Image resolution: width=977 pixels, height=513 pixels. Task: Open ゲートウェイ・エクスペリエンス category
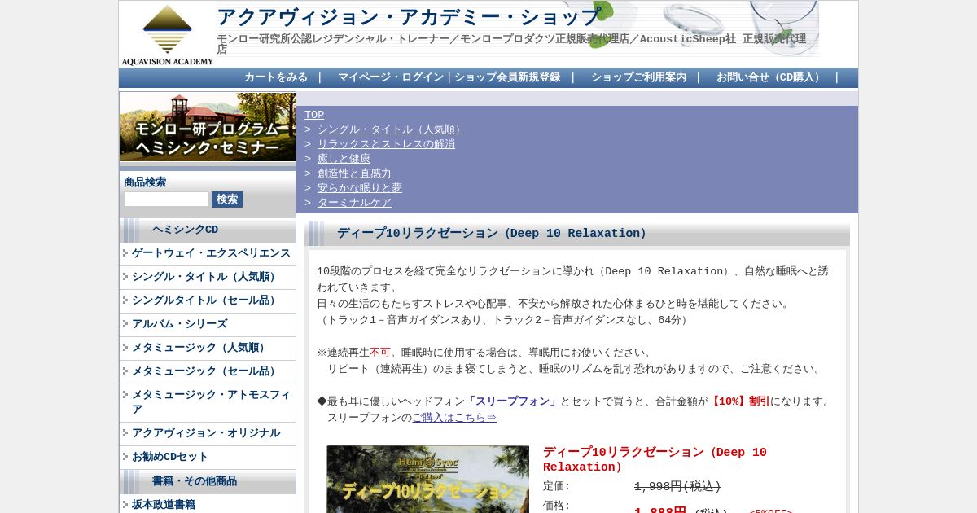pos(211,253)
